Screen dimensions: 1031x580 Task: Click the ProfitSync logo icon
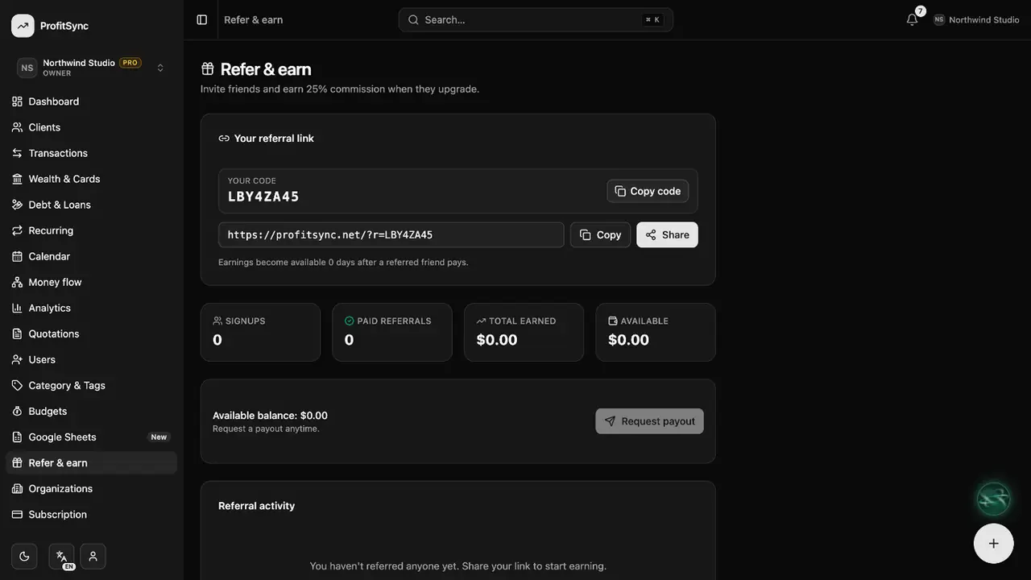point(23,26)
